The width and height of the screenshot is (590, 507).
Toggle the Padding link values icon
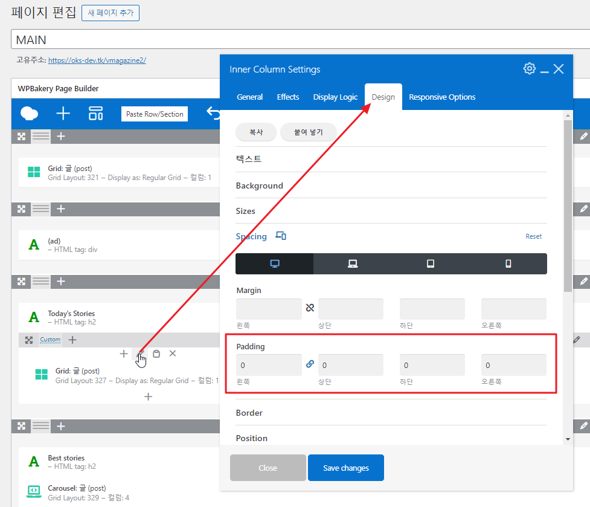pos(310,364)
